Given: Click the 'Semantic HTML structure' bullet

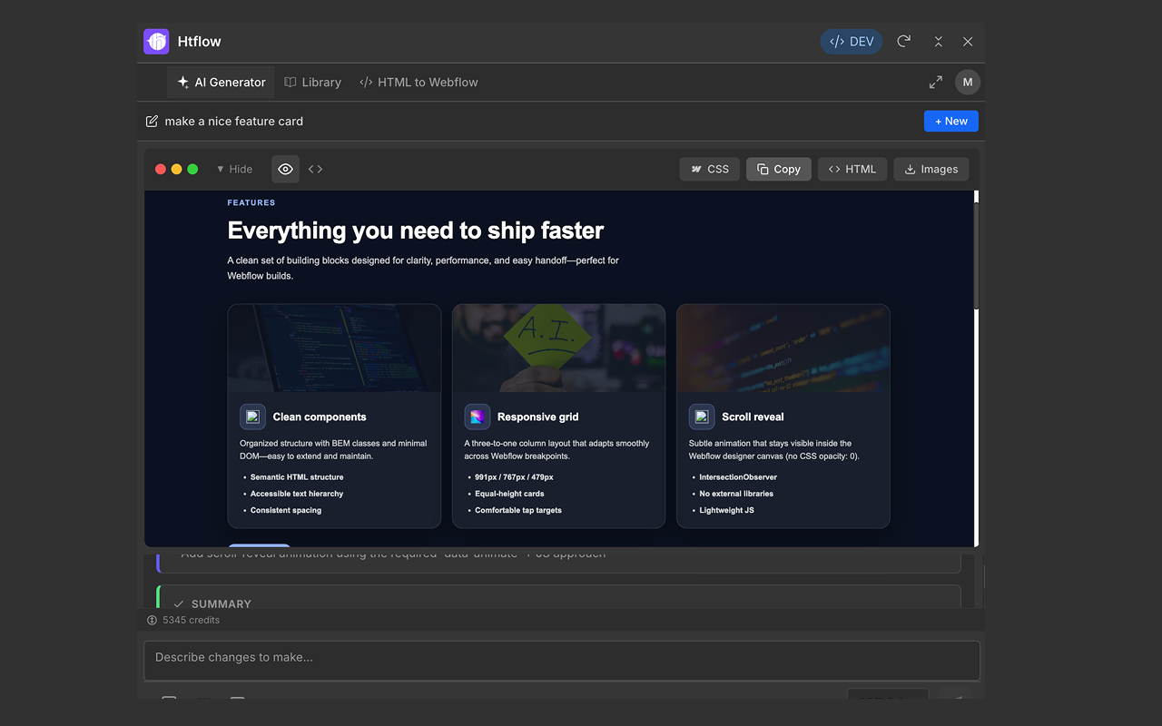Looking at the screenshot, I should pos(297,476).
